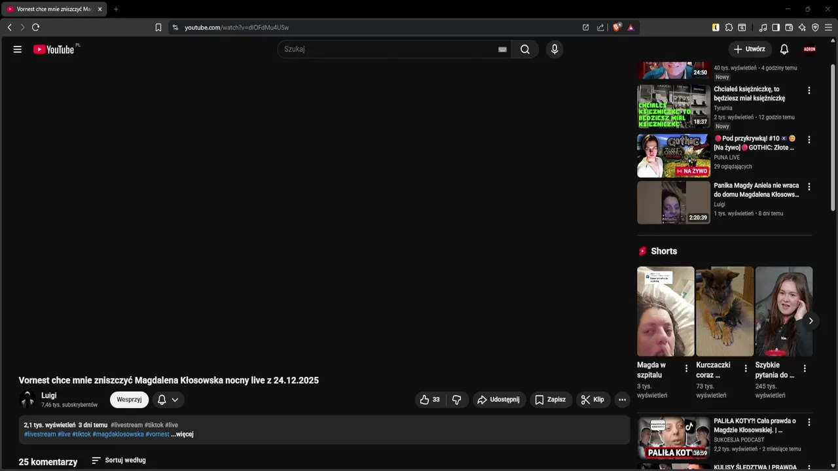Open Luigi channel name link
This screenshot has height=471, width=838.
click(x=49, y=396)
